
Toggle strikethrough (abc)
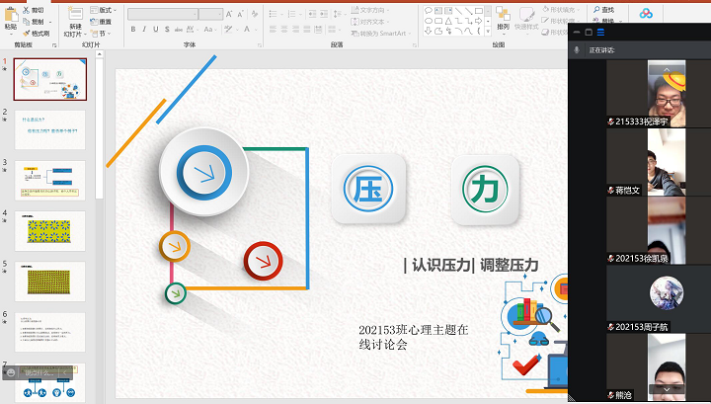178,30
